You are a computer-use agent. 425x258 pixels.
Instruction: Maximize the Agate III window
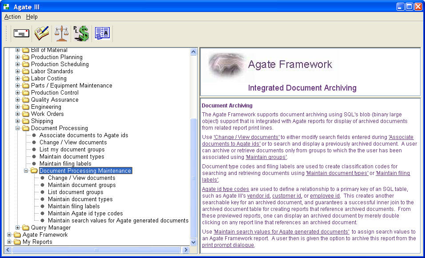coord(409,7)
